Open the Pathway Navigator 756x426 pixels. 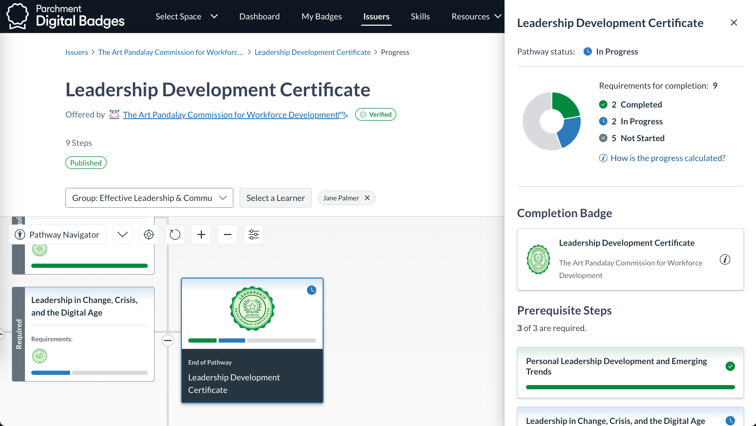(x=57, y=234)
